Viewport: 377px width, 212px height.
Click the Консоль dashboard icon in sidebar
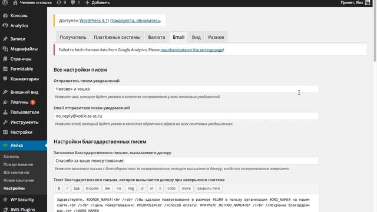click(5, 16)
